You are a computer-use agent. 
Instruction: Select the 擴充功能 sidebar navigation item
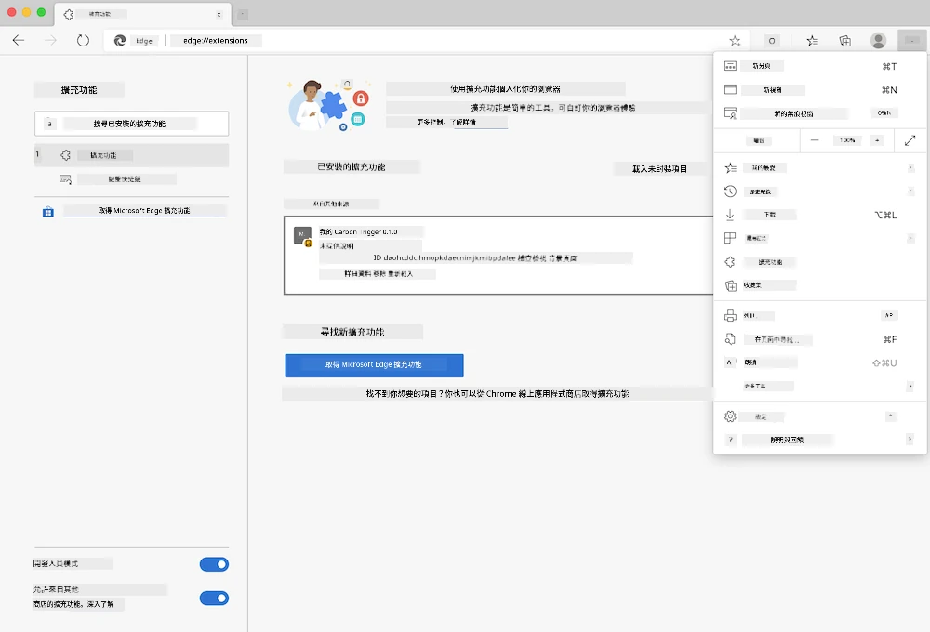(132, 155)
